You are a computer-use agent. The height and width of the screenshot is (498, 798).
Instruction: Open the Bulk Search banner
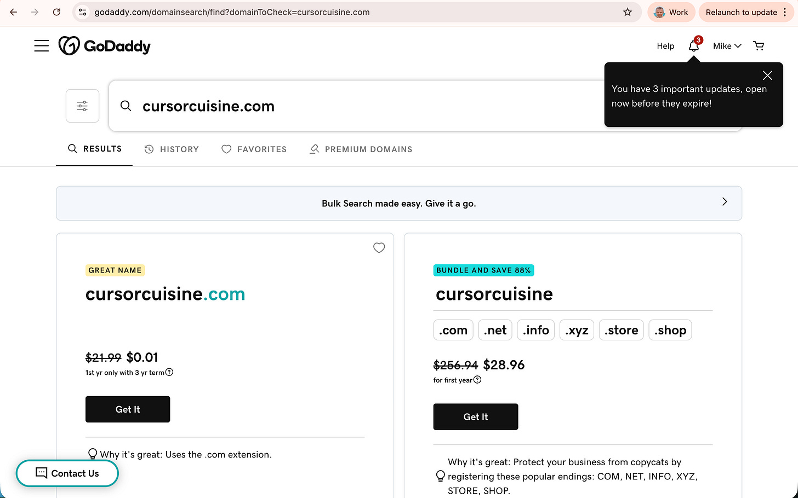point(399,204)
